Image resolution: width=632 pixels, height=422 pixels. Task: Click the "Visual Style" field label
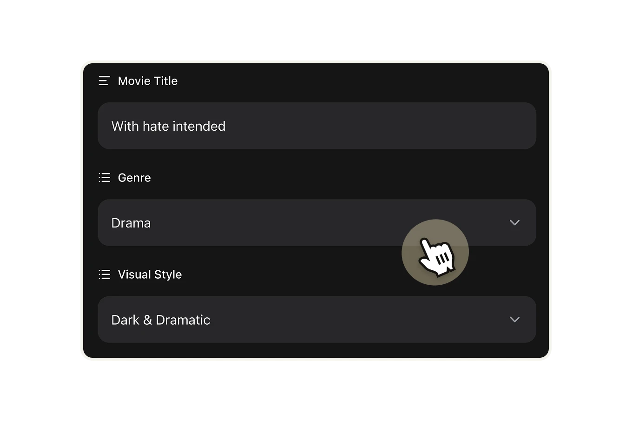coord(150,275)
